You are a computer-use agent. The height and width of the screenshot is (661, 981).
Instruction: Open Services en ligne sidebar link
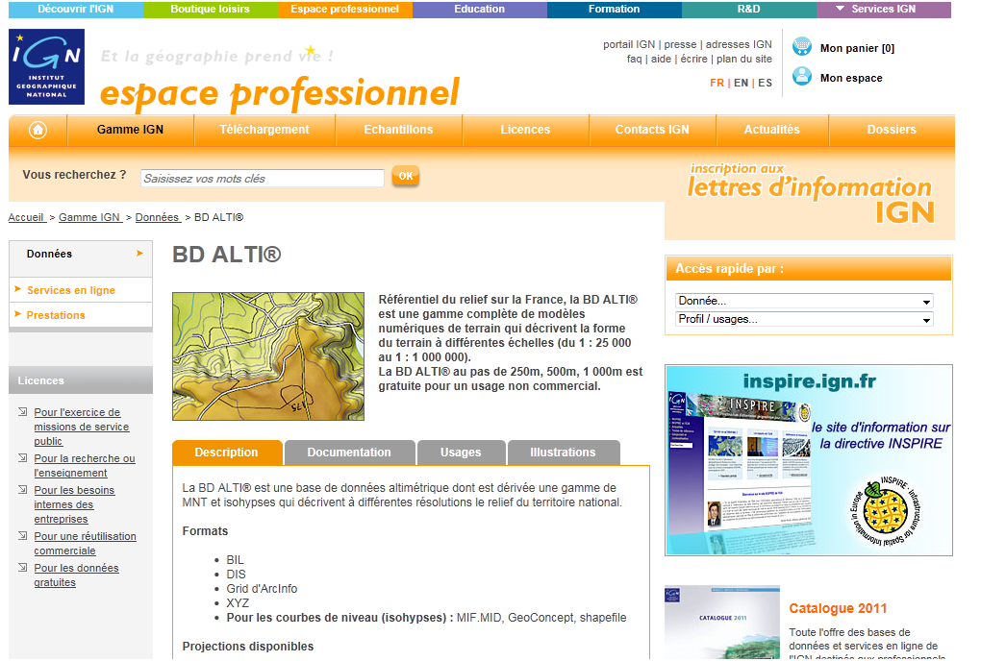click(x=71, y=290)
